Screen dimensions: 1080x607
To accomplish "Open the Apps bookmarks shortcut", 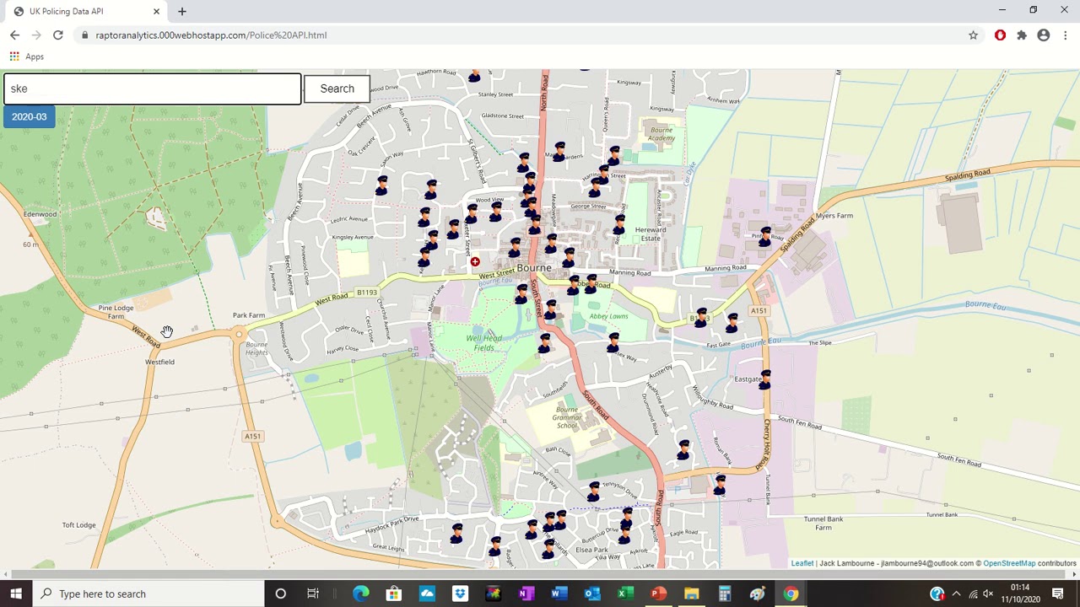I will [x=25, y=56].
